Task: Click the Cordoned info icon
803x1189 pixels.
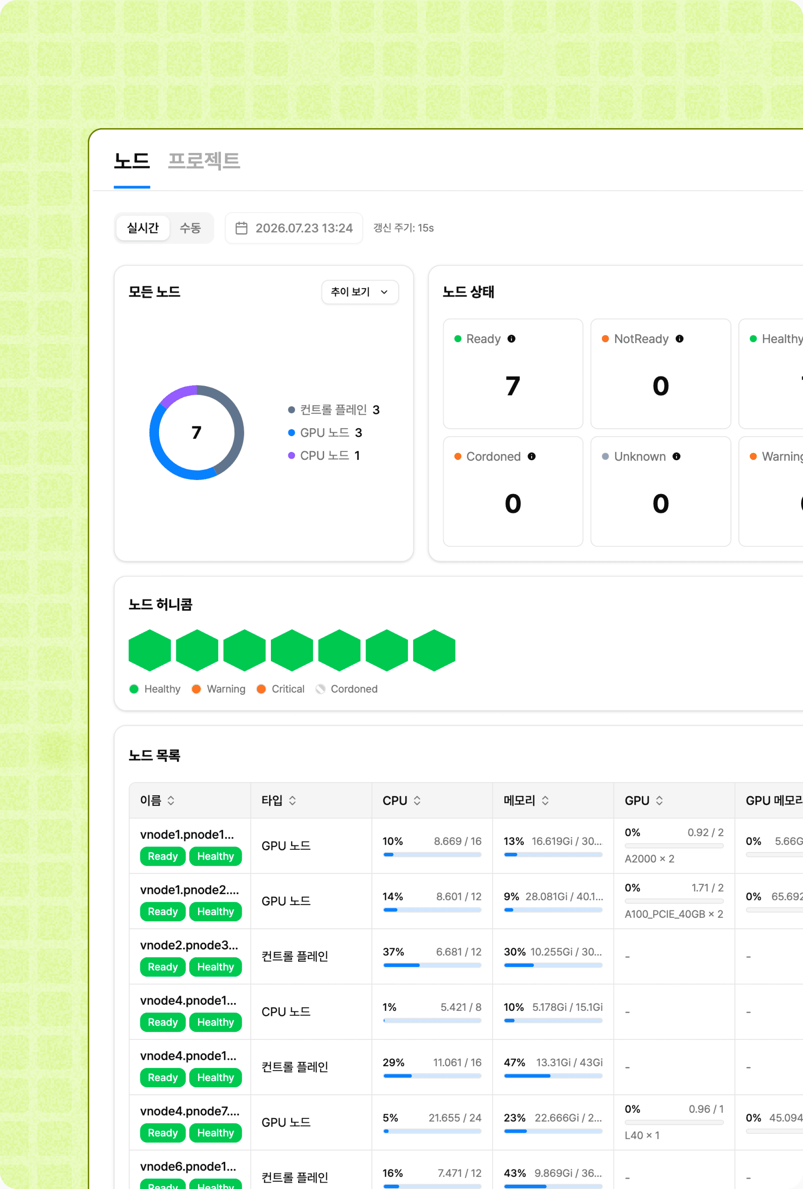Action: (x=531, y=456)
